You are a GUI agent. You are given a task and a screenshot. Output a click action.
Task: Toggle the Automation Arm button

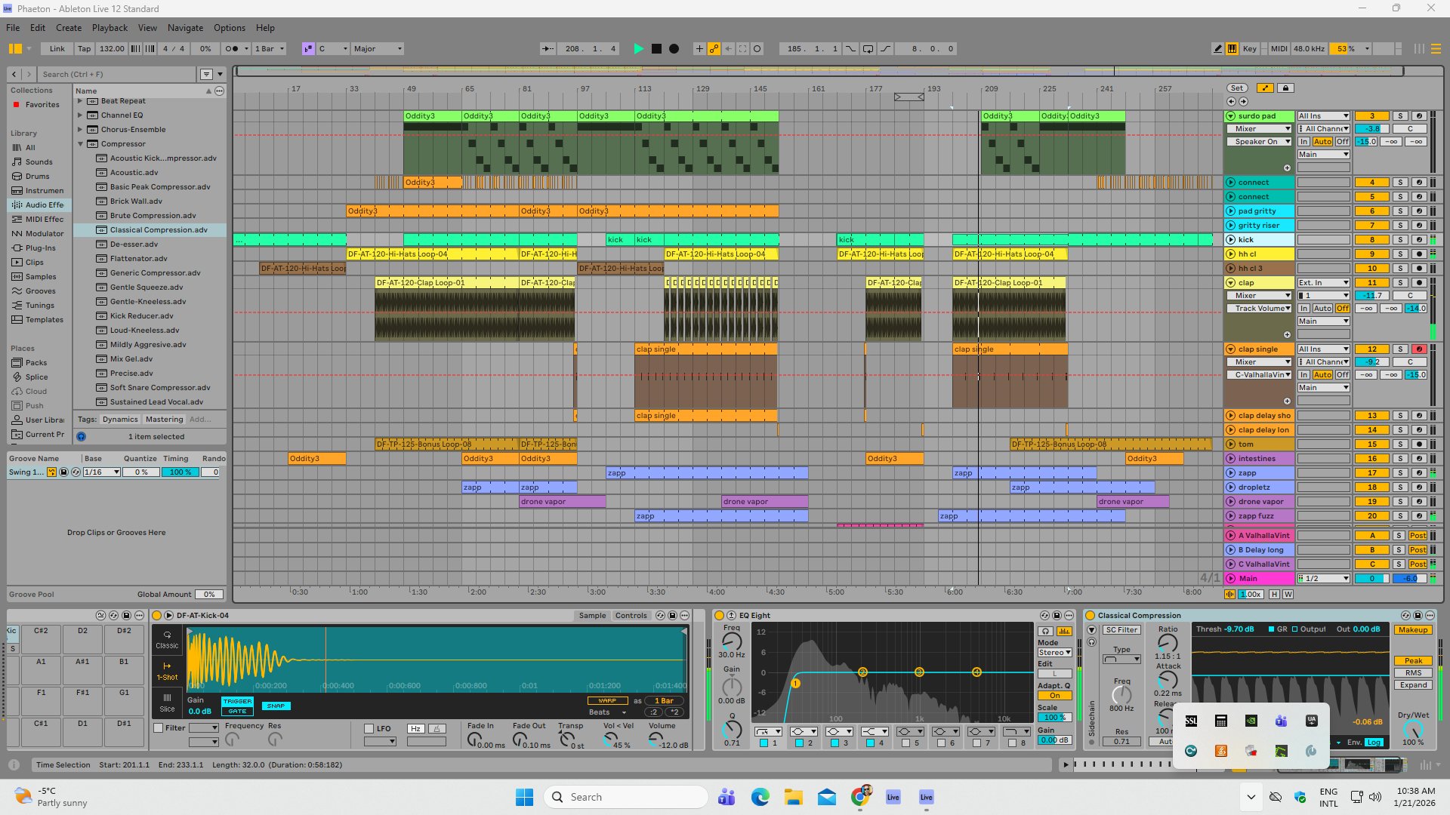(x=714, y=49)
